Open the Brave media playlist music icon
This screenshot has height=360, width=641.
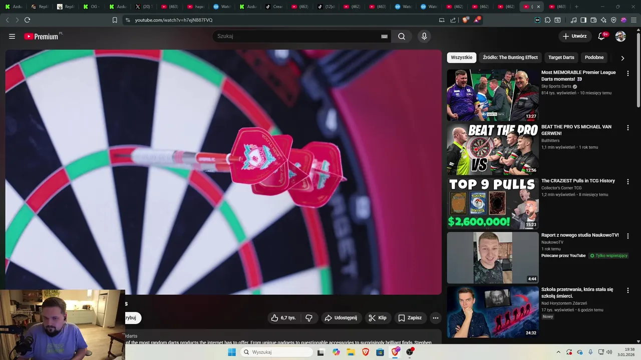[x=574, y=20]
